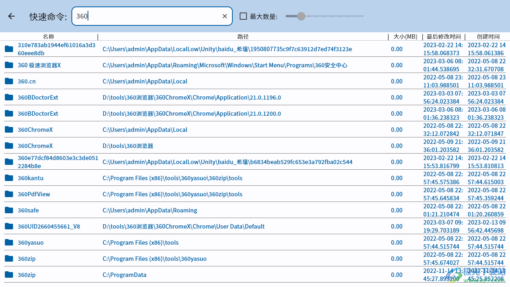Click path ending in Chrome\User Data\Default
Viewport: 510px width, 287px height.
(184, 227)
